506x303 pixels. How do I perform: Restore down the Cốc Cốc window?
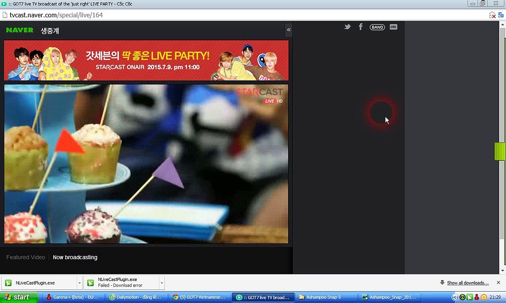[x=482, y=3]
